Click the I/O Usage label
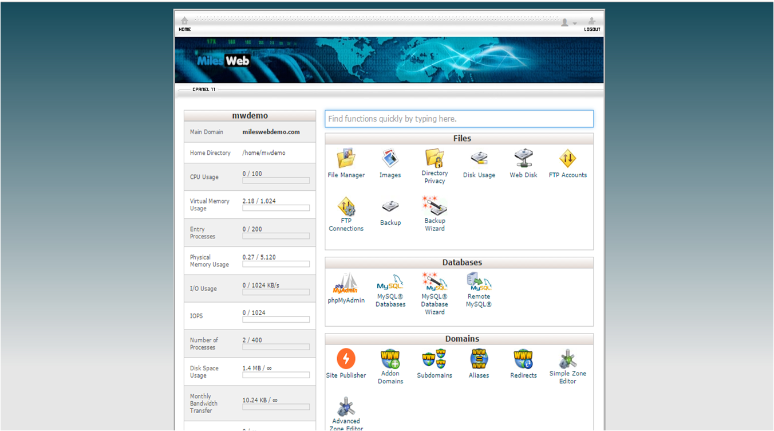Viewport: 774px width, 431px height. [x=203, y=288]
